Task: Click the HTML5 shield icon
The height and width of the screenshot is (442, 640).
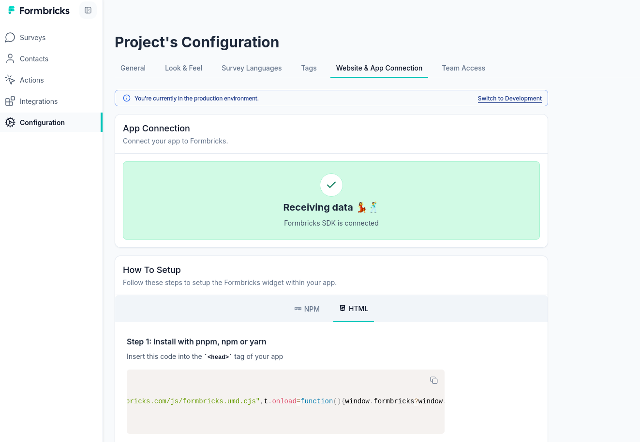Action: 342,308
